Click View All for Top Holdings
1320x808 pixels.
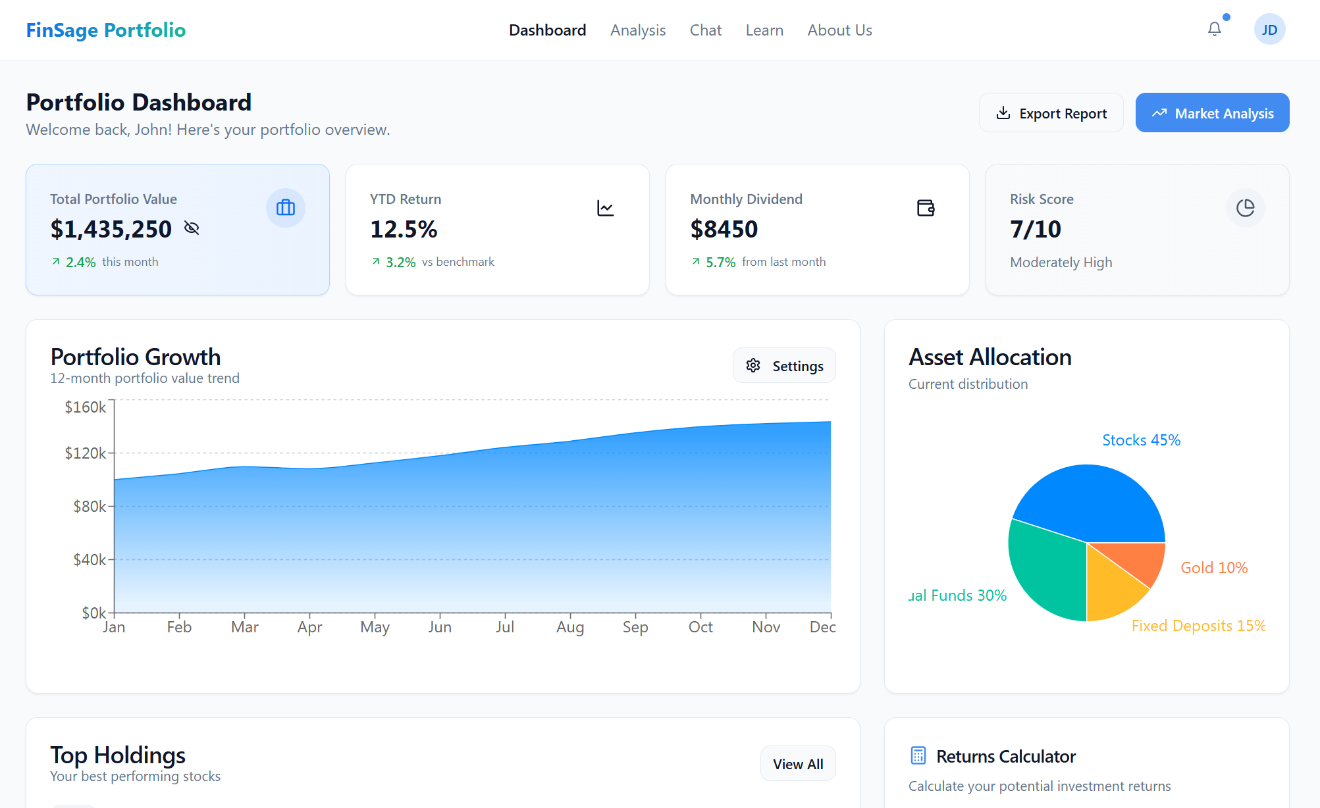pyautogui.click(x=797, y=764)
